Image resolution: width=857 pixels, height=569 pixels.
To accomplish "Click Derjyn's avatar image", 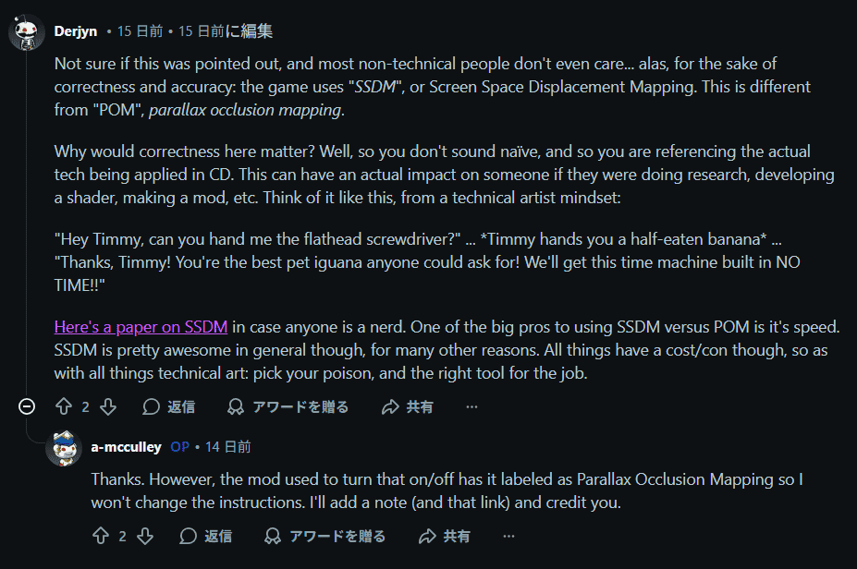I will tap(26, 33).
